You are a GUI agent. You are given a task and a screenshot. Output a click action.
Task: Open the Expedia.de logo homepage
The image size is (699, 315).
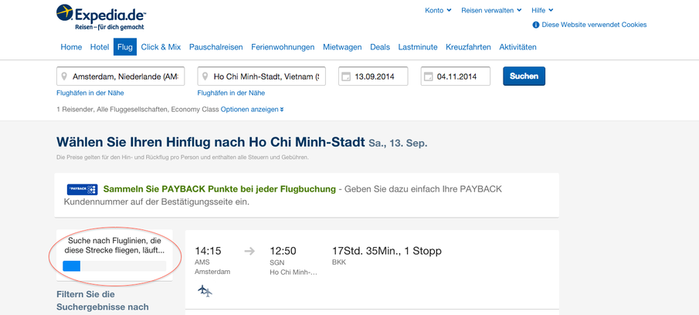pos(101,18)
